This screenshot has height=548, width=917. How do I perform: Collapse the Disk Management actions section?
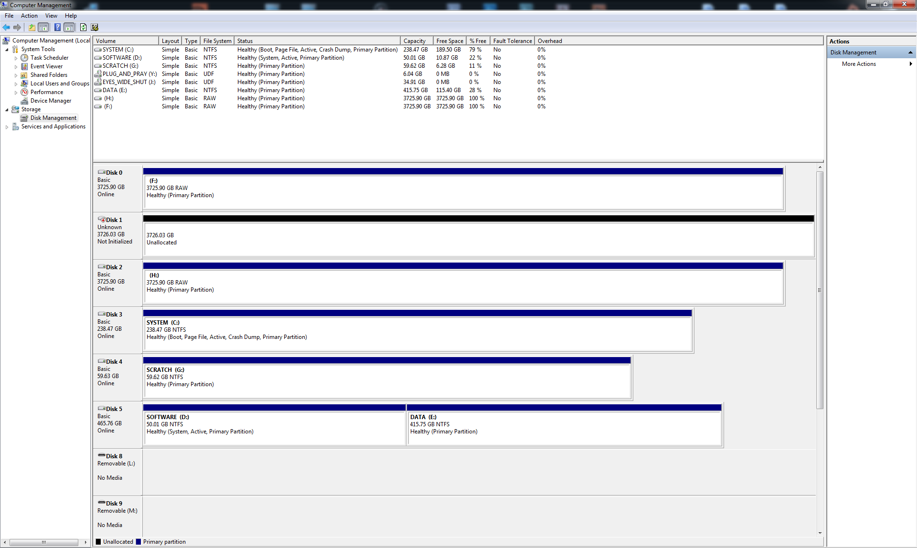coord(910,53)
